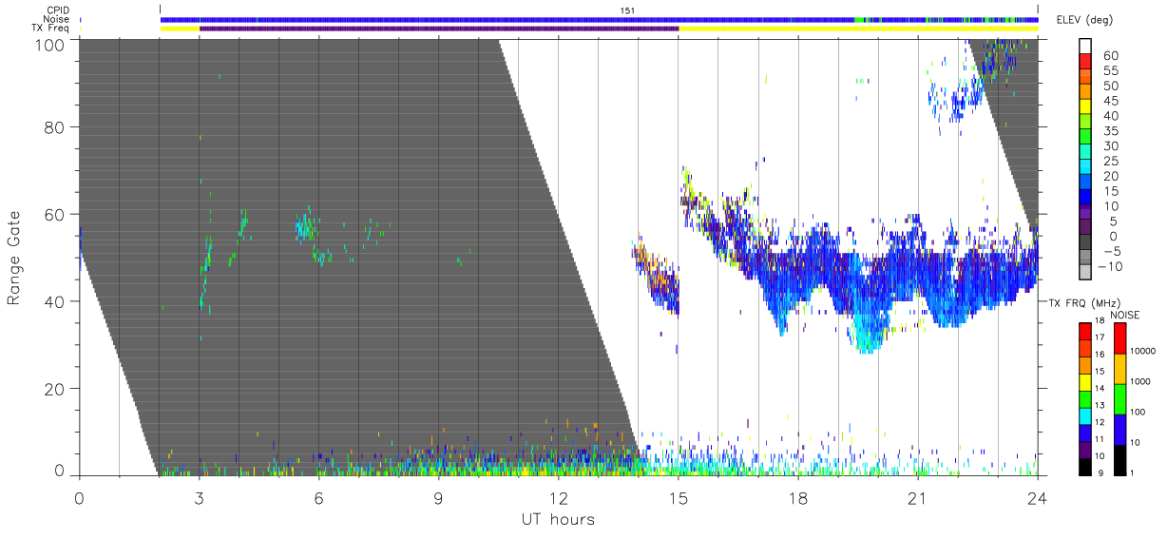
Task: Click the purple segment of TX Freq bar
Action: click(439, 29)
